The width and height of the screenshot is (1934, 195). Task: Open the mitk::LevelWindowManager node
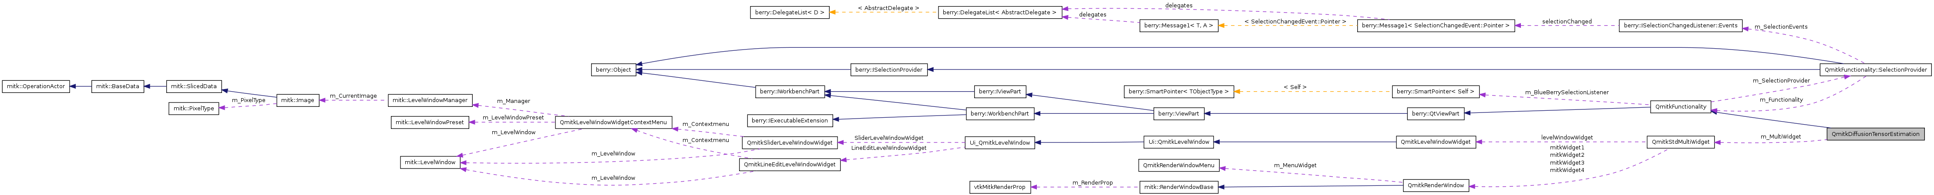tap(430, 100)
